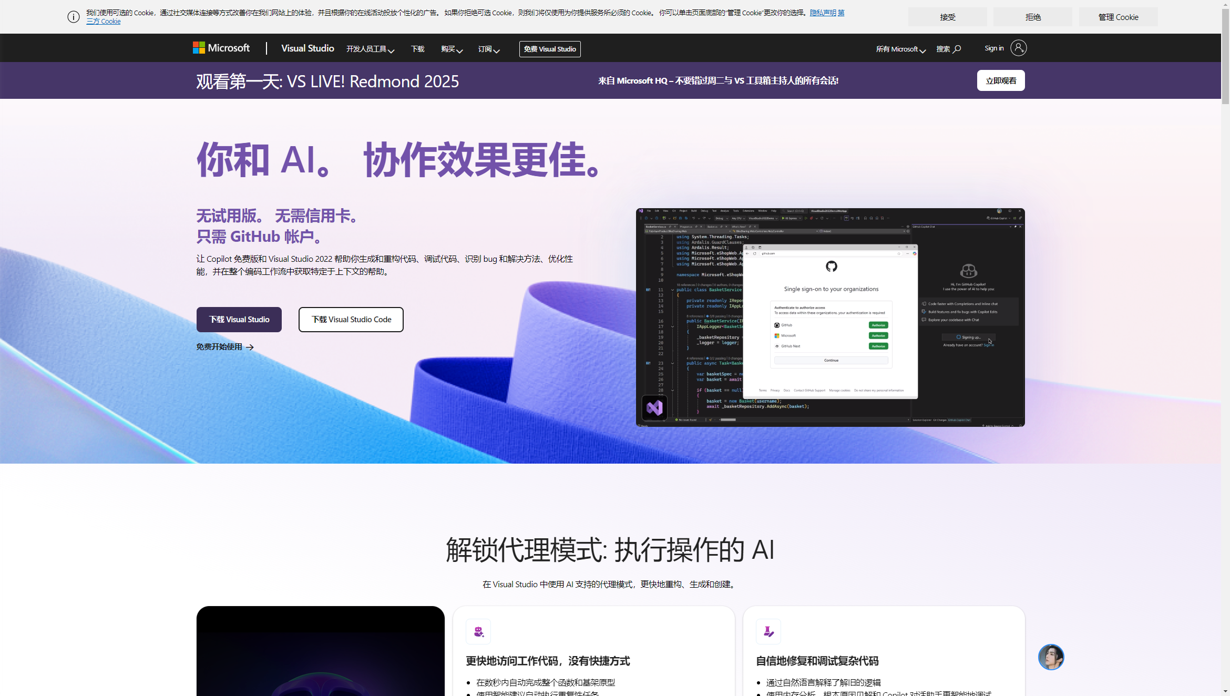Click the debug icon on the second feature card
The height and width of the screenshot is (696, 1230).
click(768, 631)
